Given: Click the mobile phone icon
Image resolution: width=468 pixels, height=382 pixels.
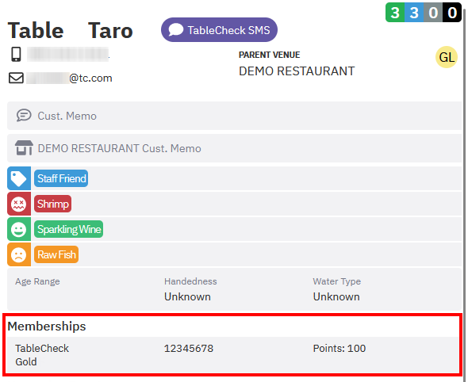Looking at the screenshot, I should click(x=16, y=54).
